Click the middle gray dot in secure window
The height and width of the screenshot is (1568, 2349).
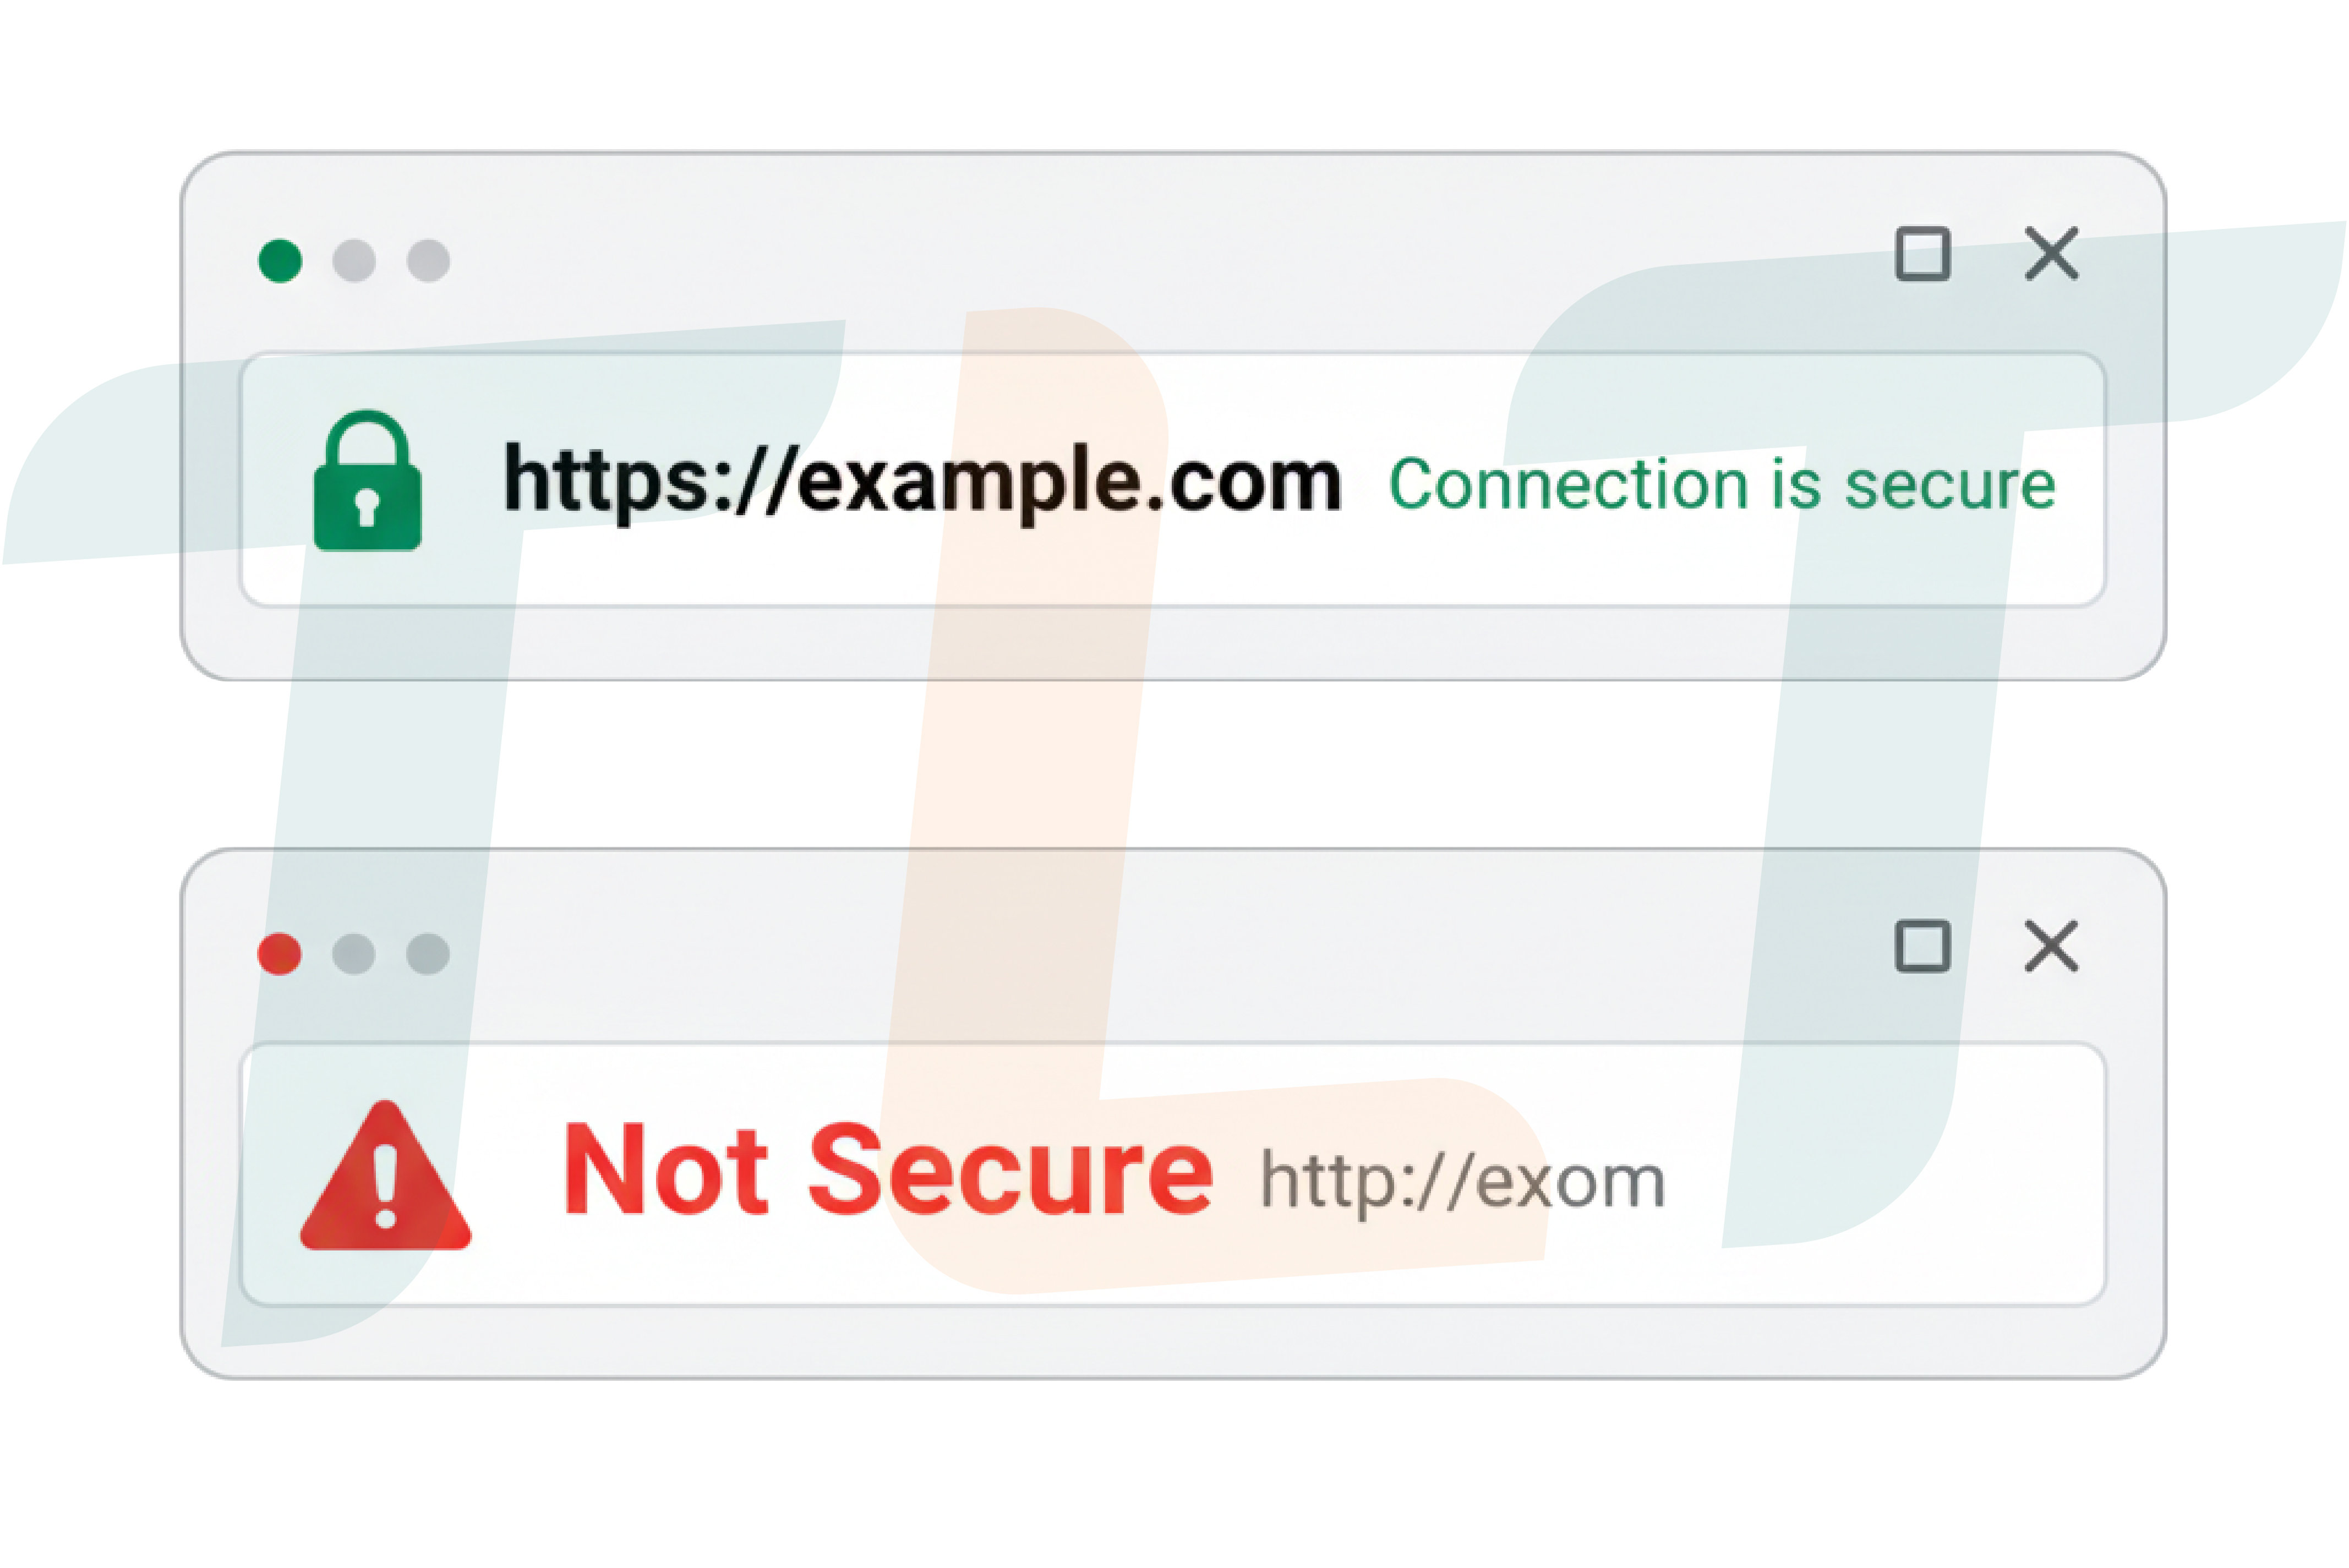(354, 261)
